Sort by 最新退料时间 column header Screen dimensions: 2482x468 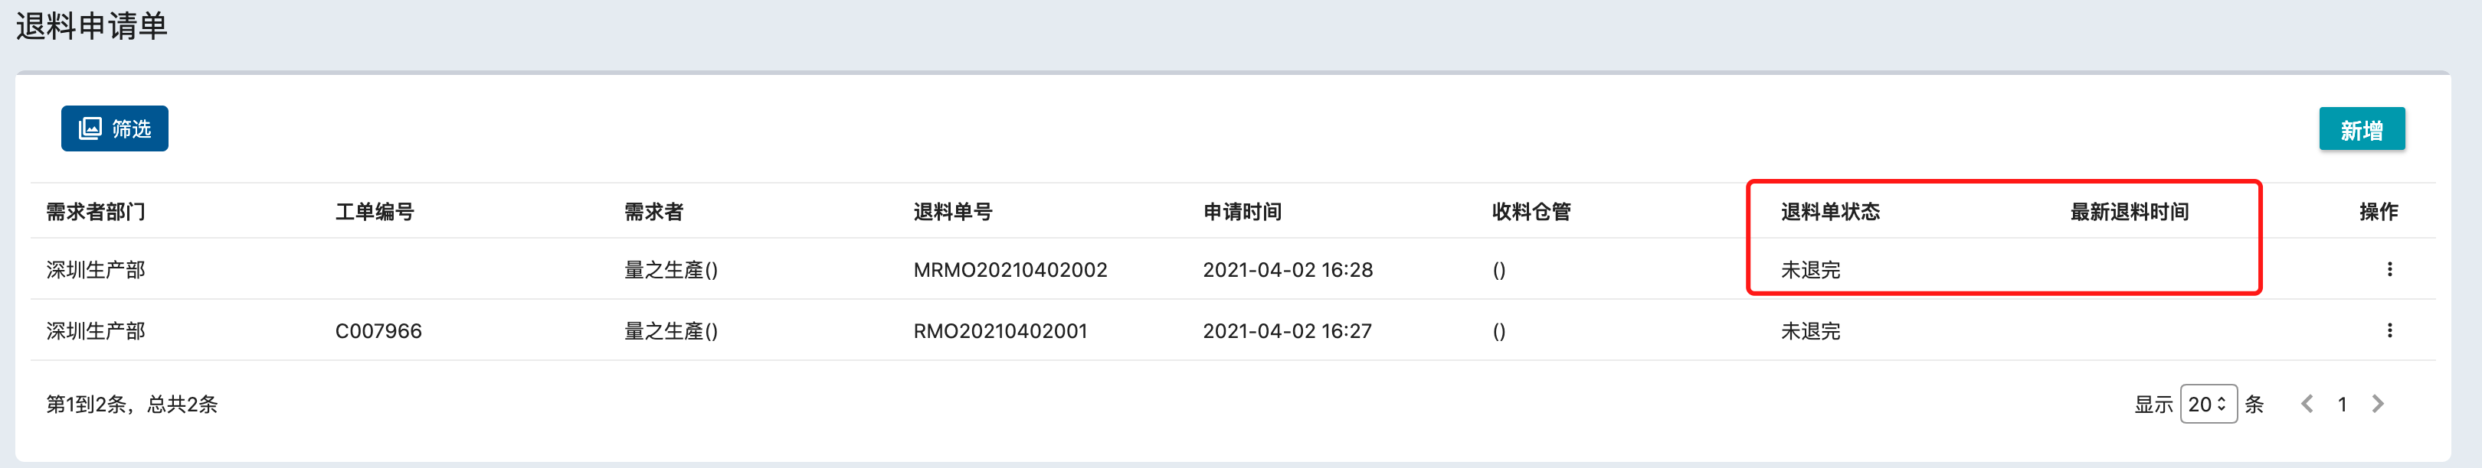point(2130,211)
